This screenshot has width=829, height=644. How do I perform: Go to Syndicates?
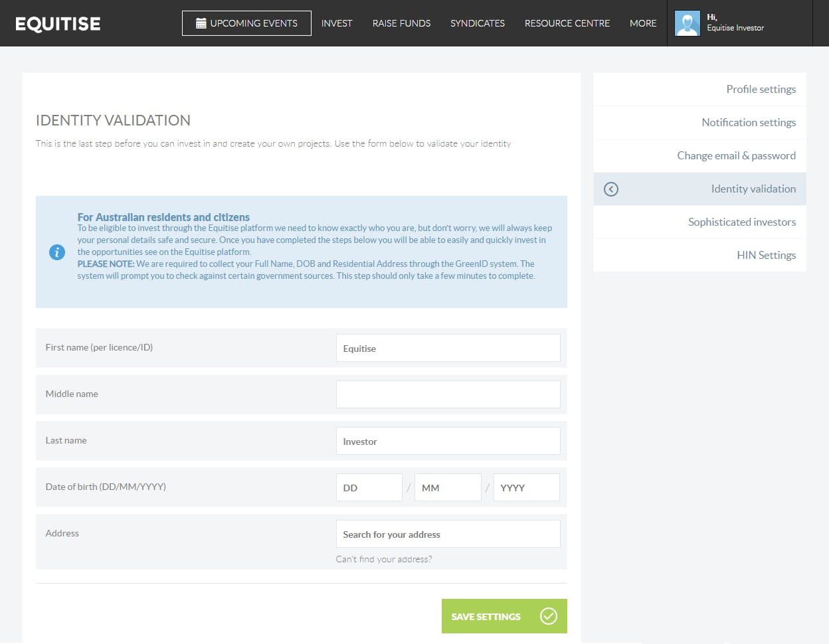(478, 23)
